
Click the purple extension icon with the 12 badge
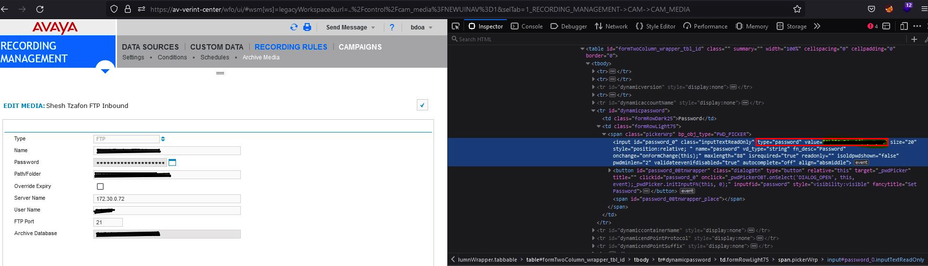click(x=907, y=7)
